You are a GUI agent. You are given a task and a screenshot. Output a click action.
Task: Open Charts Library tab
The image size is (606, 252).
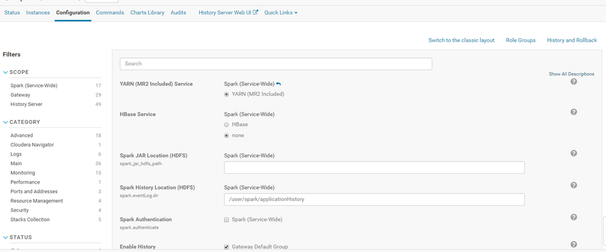pos(147,12)
